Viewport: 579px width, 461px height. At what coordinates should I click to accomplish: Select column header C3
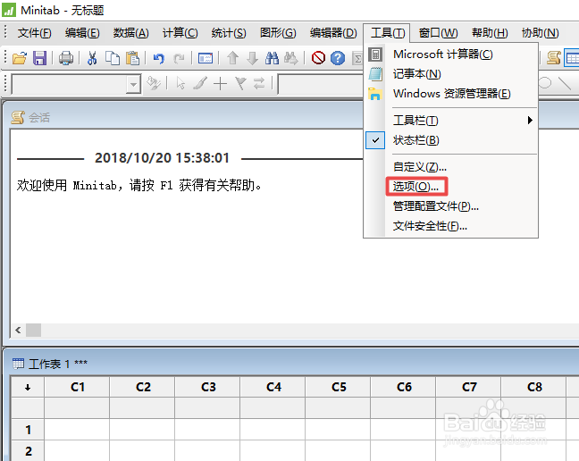point(208,387)
